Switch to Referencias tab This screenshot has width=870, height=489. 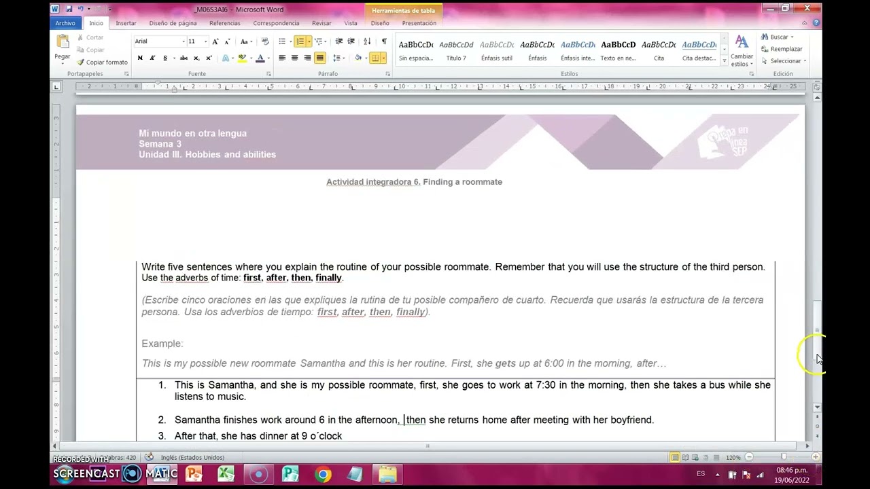click(x=225, y=23)
